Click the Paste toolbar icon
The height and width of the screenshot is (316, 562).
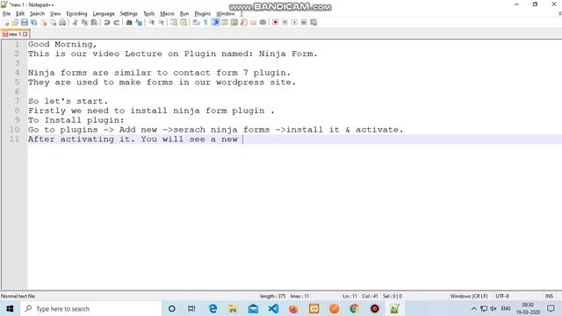[x=94, y=23]
